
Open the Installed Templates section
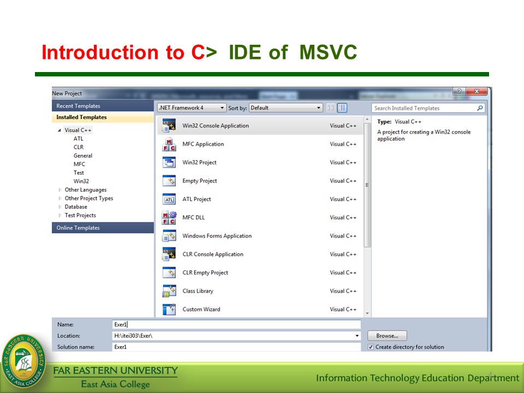(x=103, y=117)
